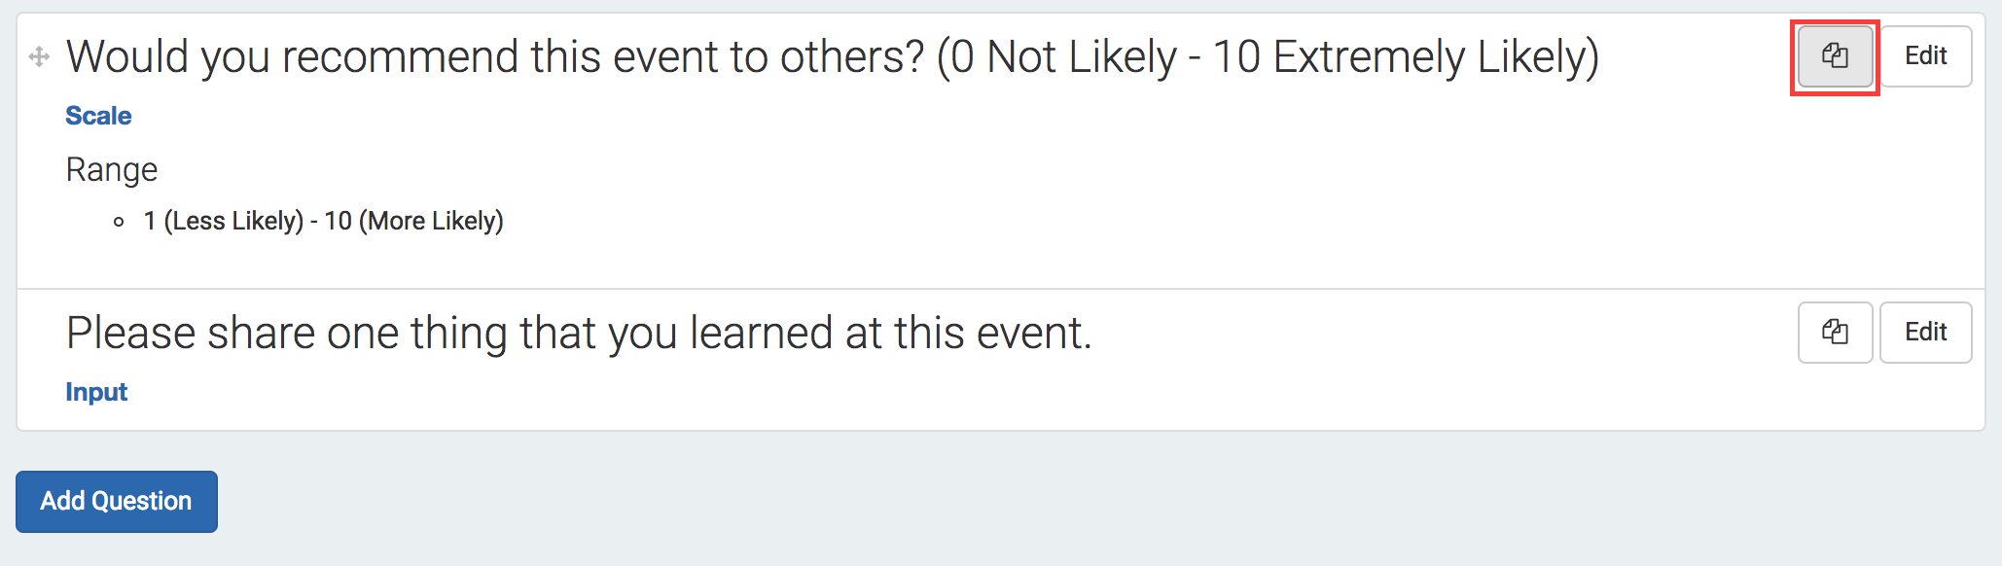2002x566 pixels.
Task: Select the blue Scale question type label
Action: click(98, 116)
